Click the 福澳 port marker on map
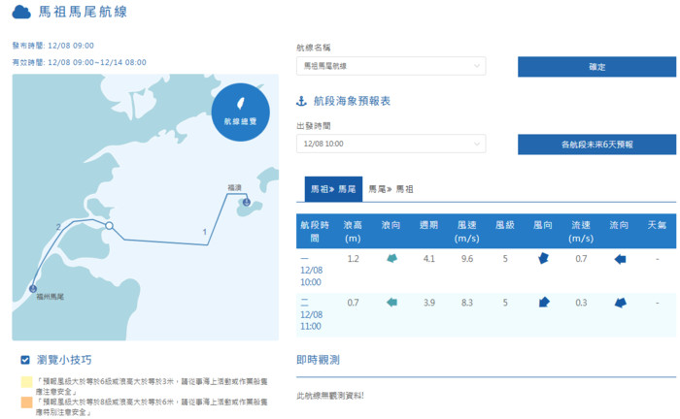 click(246, 202)
